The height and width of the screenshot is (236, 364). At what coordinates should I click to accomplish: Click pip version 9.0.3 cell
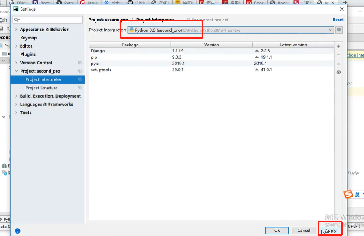(x=176, y=57)
